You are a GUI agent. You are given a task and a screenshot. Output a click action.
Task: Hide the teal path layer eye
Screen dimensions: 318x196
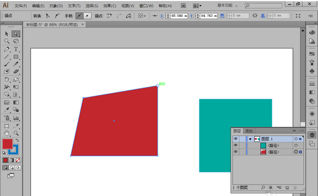tap(235, 145)
